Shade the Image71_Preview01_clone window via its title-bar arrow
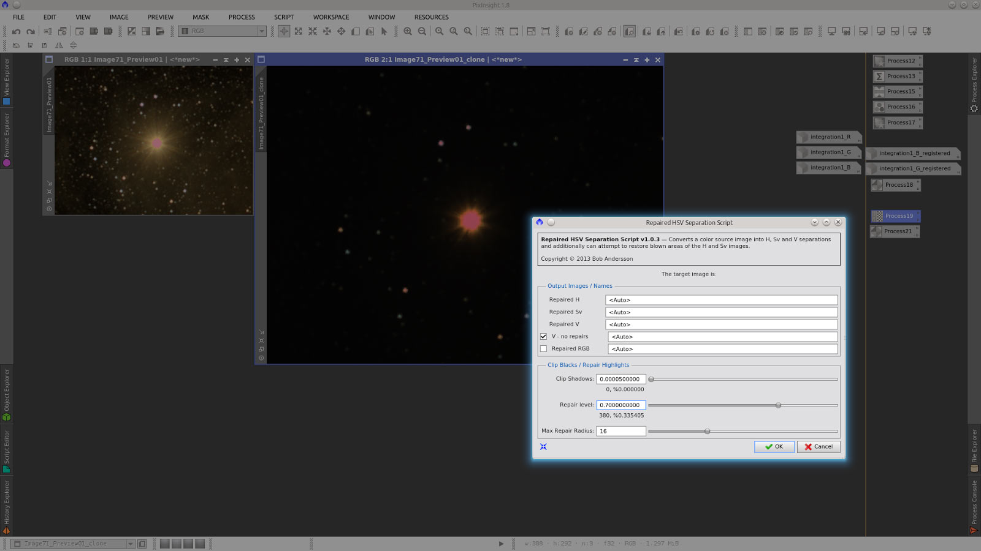 pos(636,60)
